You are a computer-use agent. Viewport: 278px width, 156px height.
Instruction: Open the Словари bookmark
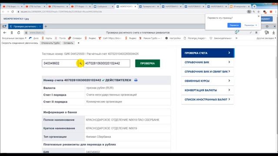pyautogui.click(x=75, y=38)
